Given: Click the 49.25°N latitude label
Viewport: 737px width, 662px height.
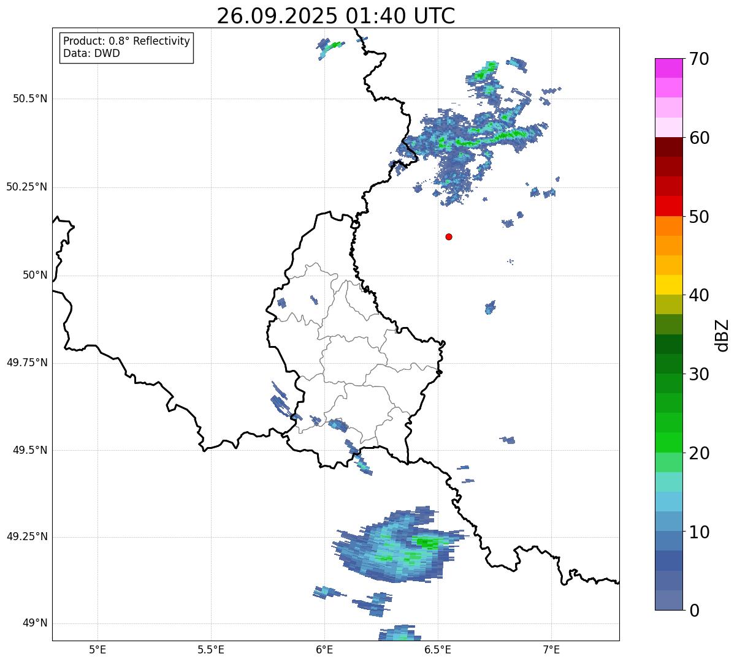Looking at the screenshot, I should tap(27, 536).
